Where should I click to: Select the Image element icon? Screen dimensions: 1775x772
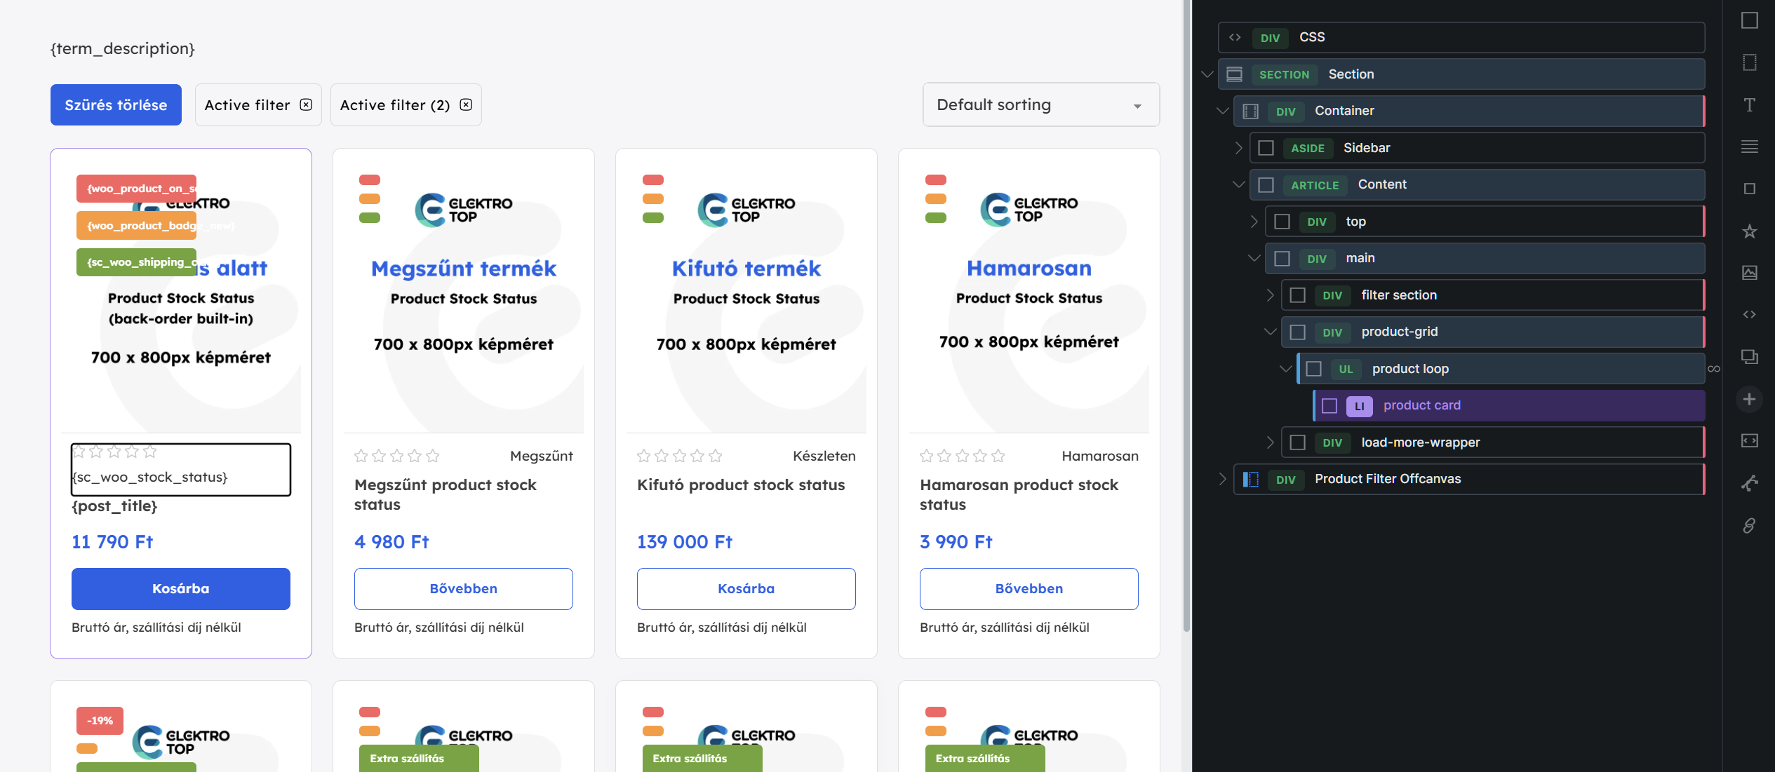pos(1749,273)
